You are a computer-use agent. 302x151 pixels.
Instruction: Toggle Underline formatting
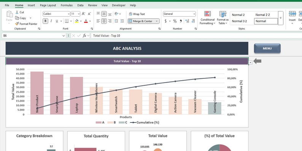(57, 21)
